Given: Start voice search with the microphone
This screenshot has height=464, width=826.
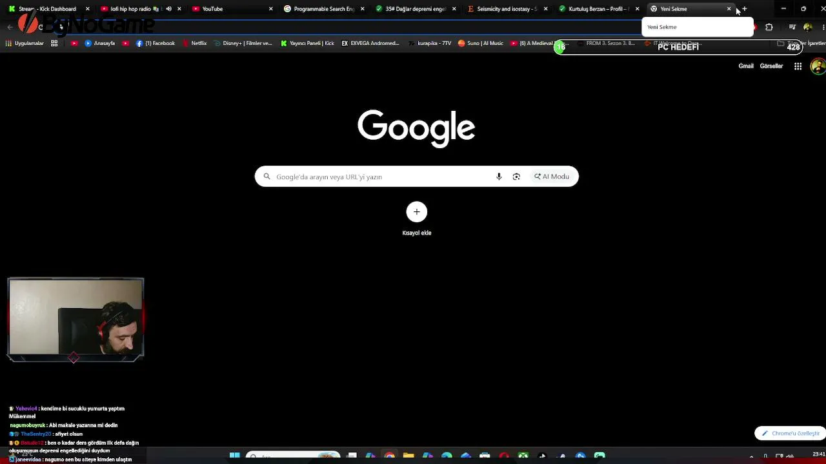Looking at the screenshot, I should (499, 177).
